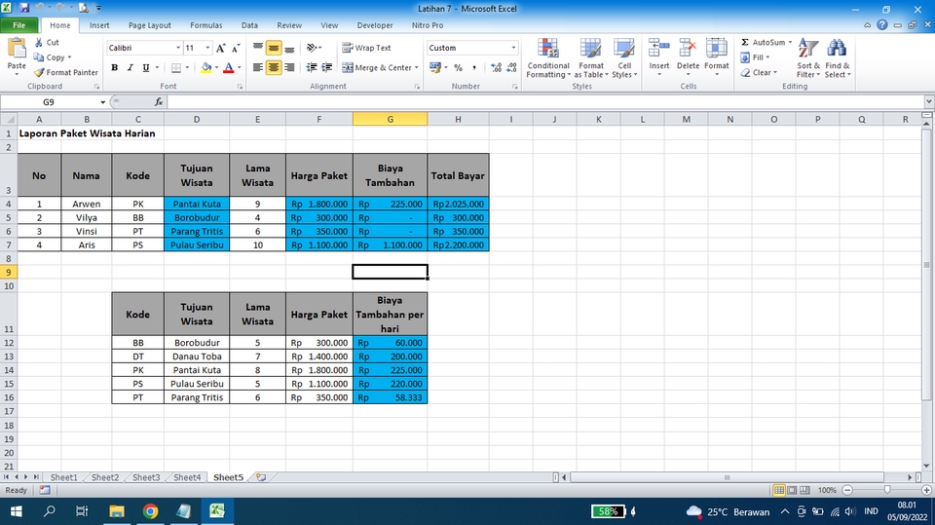
Task: Toggle Align Text Right
Action: (x=289, y=67)
